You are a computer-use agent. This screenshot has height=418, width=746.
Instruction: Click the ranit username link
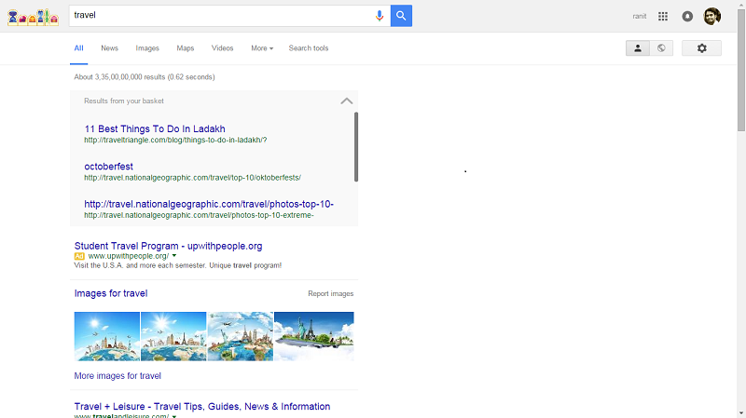(x=640, y=16)
